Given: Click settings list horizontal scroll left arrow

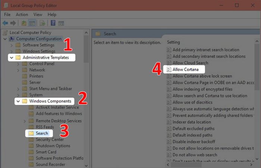Looking at the screenshot, I should point(168,165).
